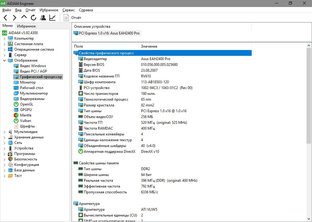Expand the Системная плата node
312x222 pixels.
(4, 44)
